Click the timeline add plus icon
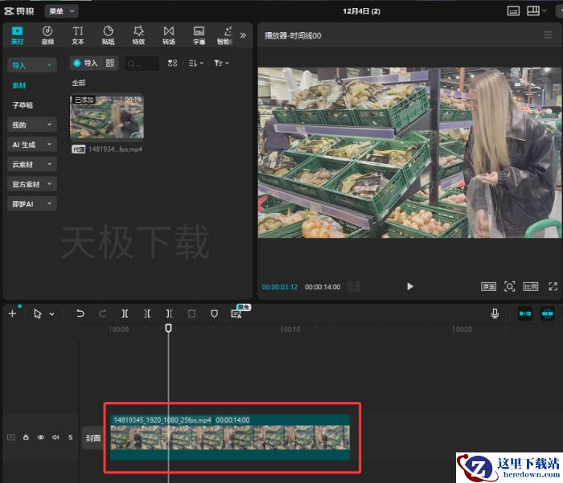563x483 pixels. coord(12,313)
